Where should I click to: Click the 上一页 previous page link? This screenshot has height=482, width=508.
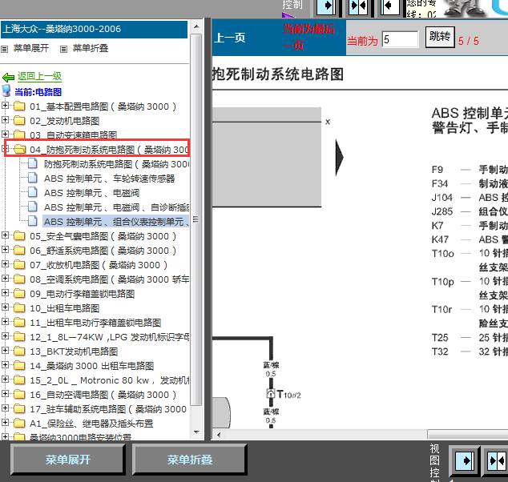pos(230,38)
